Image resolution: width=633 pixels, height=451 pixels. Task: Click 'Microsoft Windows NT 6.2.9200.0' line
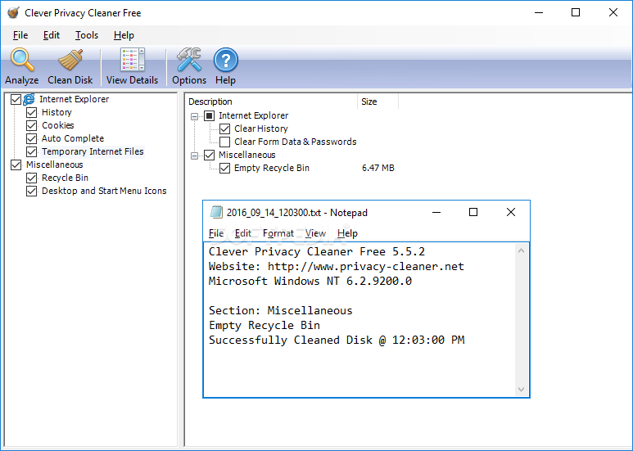coord(310,282)
